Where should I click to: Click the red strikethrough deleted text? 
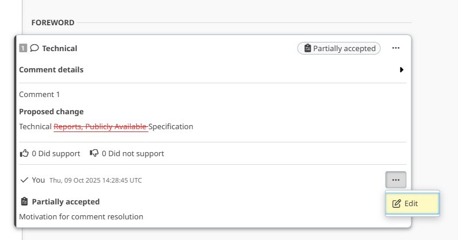(101, 126)
